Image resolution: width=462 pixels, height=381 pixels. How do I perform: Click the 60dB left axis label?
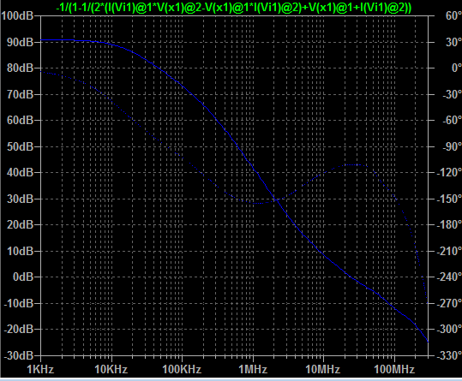[x=20, y=120]
